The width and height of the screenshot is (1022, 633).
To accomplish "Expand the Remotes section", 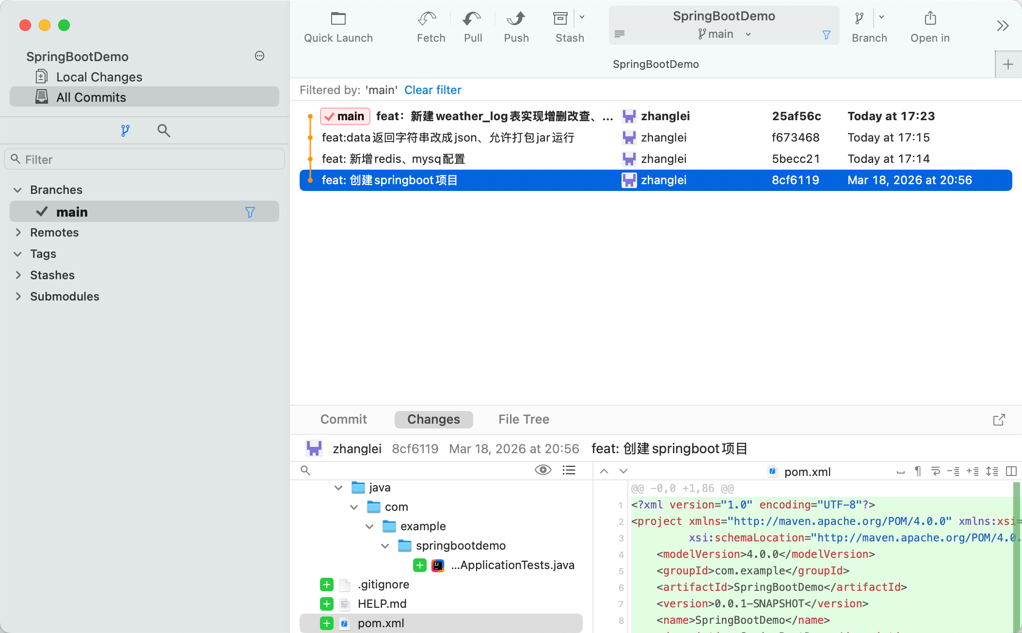I will coord(18,233).
